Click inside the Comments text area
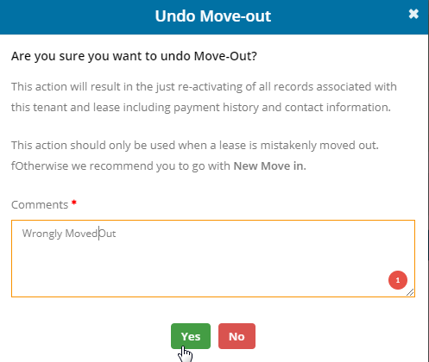This screenshot has width=429, height=362. tap(213, 259)
